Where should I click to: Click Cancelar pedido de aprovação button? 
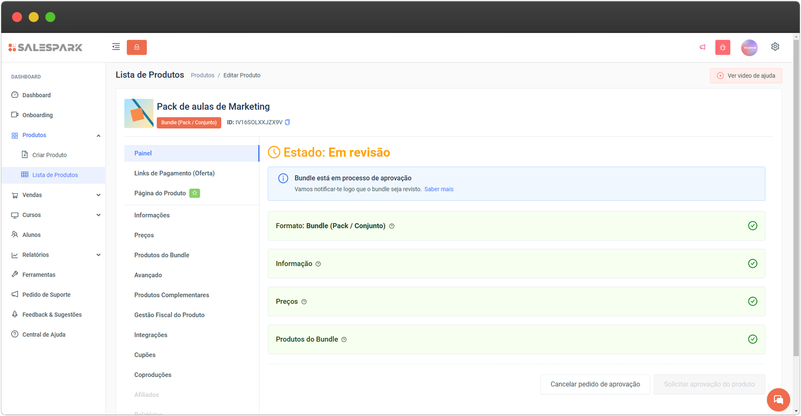click(x=595, y=384)
